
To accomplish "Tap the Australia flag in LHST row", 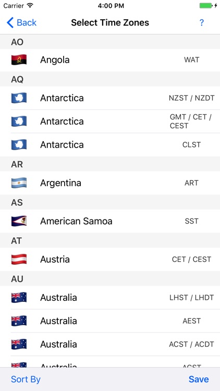I will (19, 298).
